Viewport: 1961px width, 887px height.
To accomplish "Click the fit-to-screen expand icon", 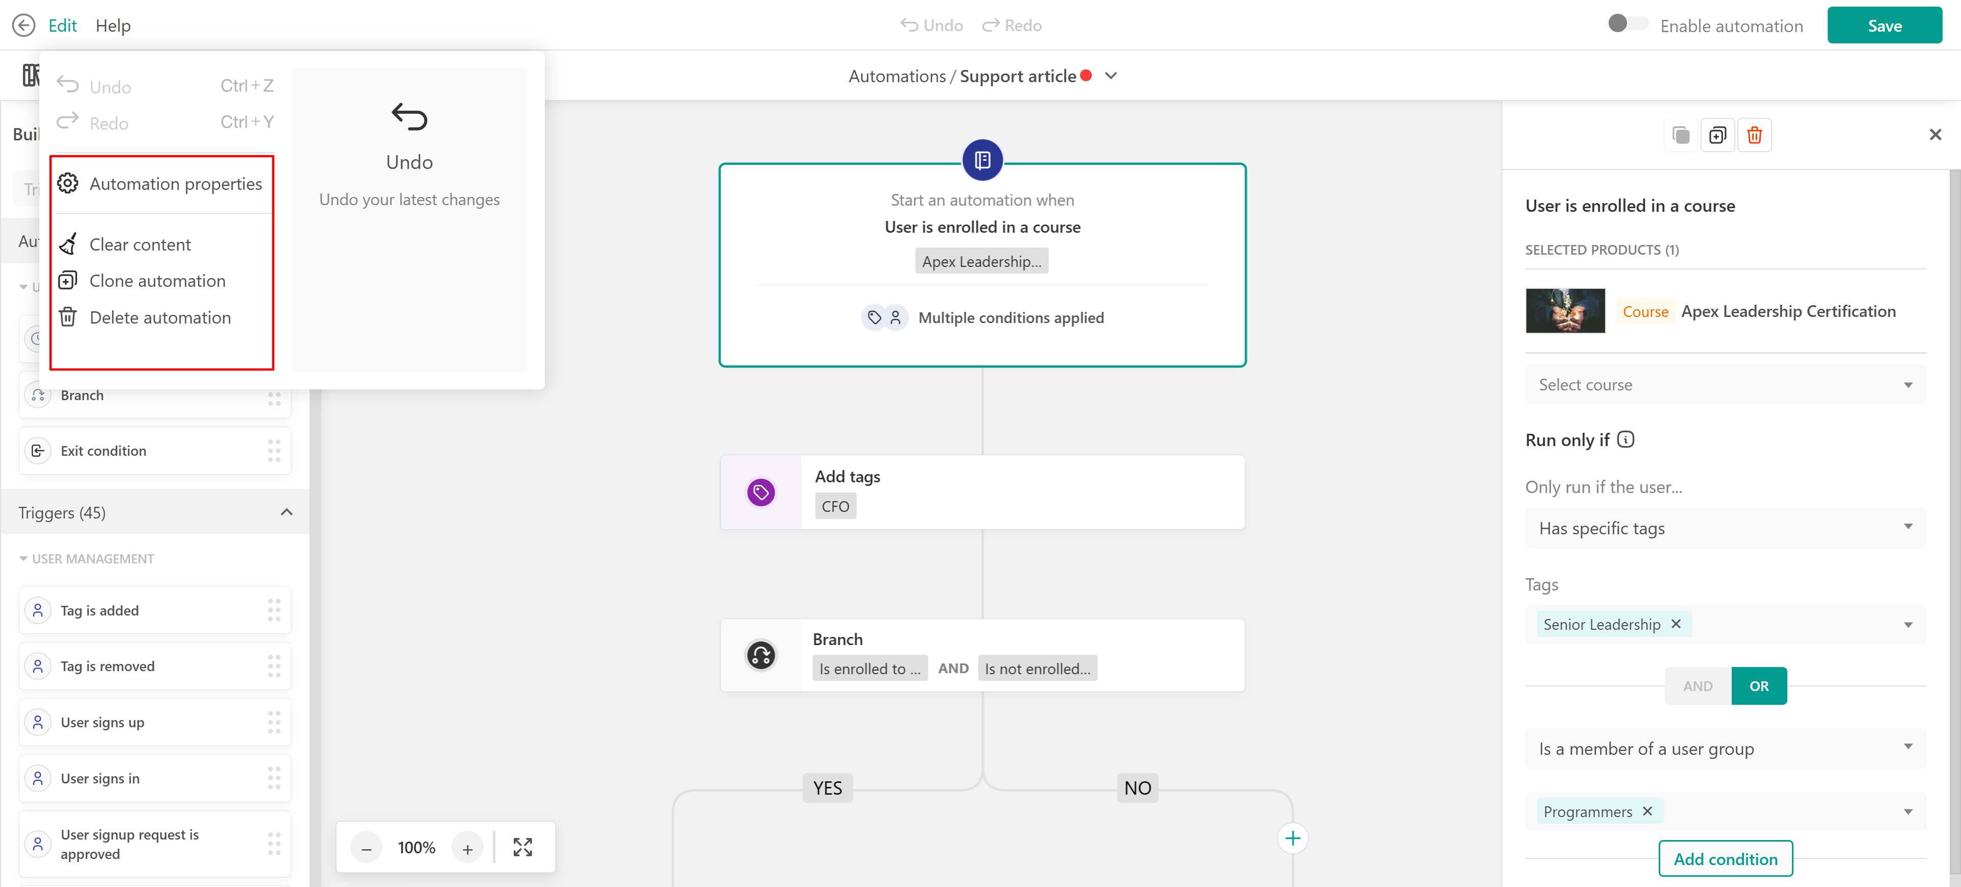I will (522, 847).
